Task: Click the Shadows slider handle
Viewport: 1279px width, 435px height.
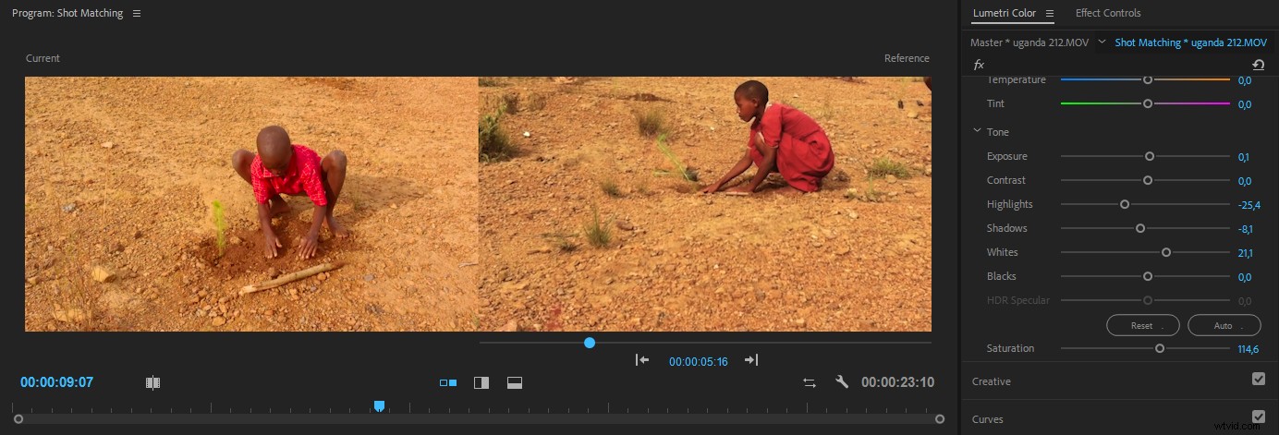Action: coord(1140,228)
